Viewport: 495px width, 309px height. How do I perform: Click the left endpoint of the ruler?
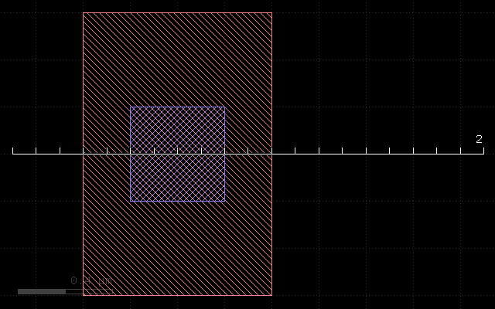[13, 154]
